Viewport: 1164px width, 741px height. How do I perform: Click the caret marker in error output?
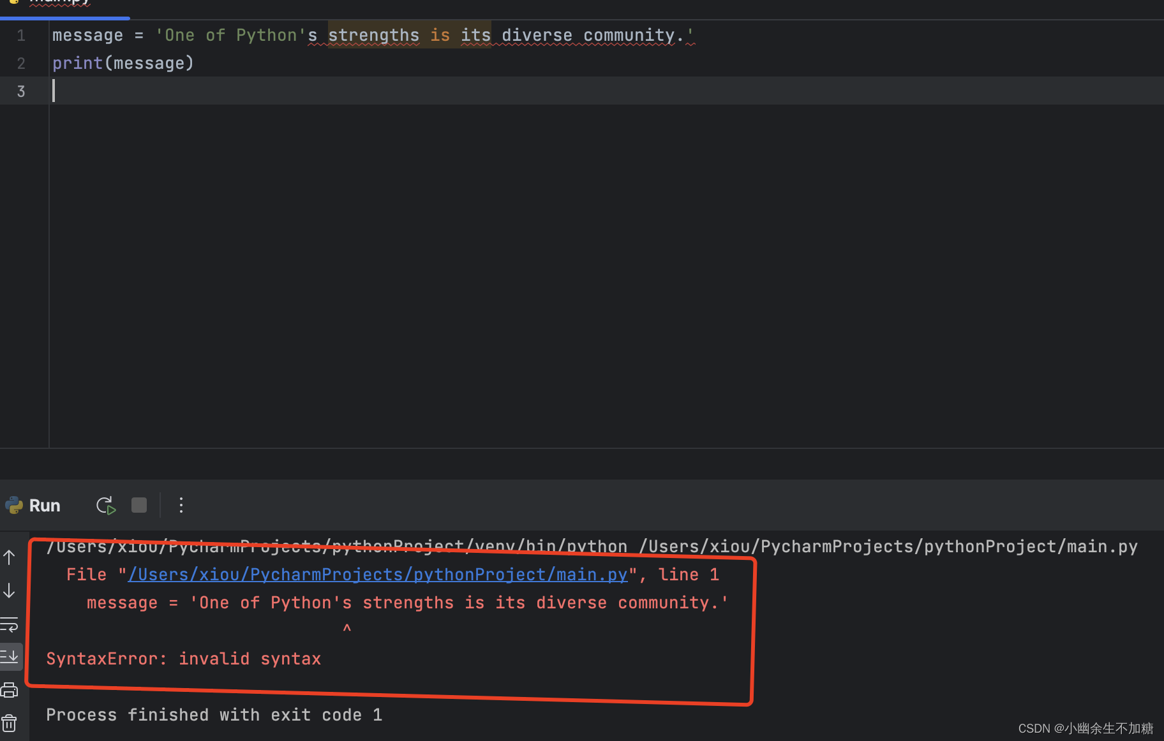[347, 629]
